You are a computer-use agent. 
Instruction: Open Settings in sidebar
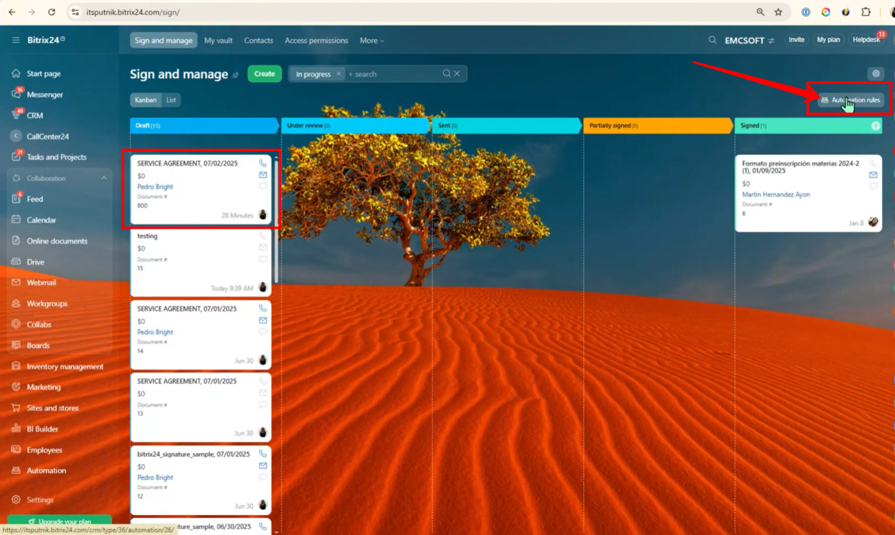pyautogui.click(x=40, y=500)
